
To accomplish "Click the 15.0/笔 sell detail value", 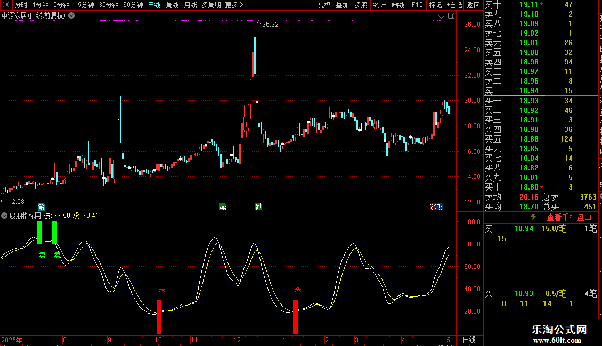I will 554,229.
